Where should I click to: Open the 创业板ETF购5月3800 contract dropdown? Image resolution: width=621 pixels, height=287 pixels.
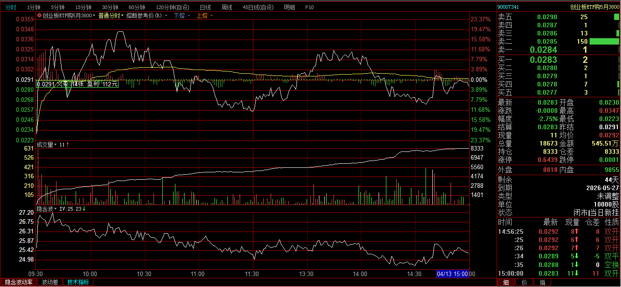(69, 15)
